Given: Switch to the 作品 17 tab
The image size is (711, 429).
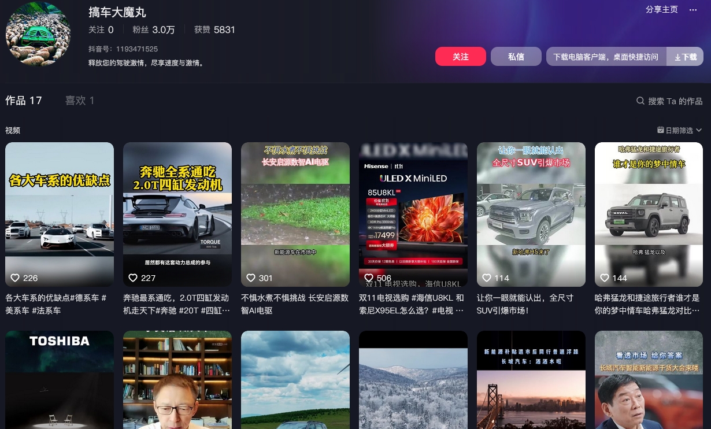Looking at the screenshot, I should point(24,101).
